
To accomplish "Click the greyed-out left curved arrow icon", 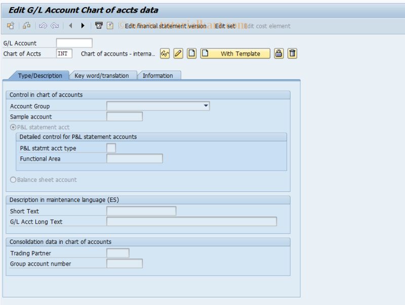I will [43, 26].
